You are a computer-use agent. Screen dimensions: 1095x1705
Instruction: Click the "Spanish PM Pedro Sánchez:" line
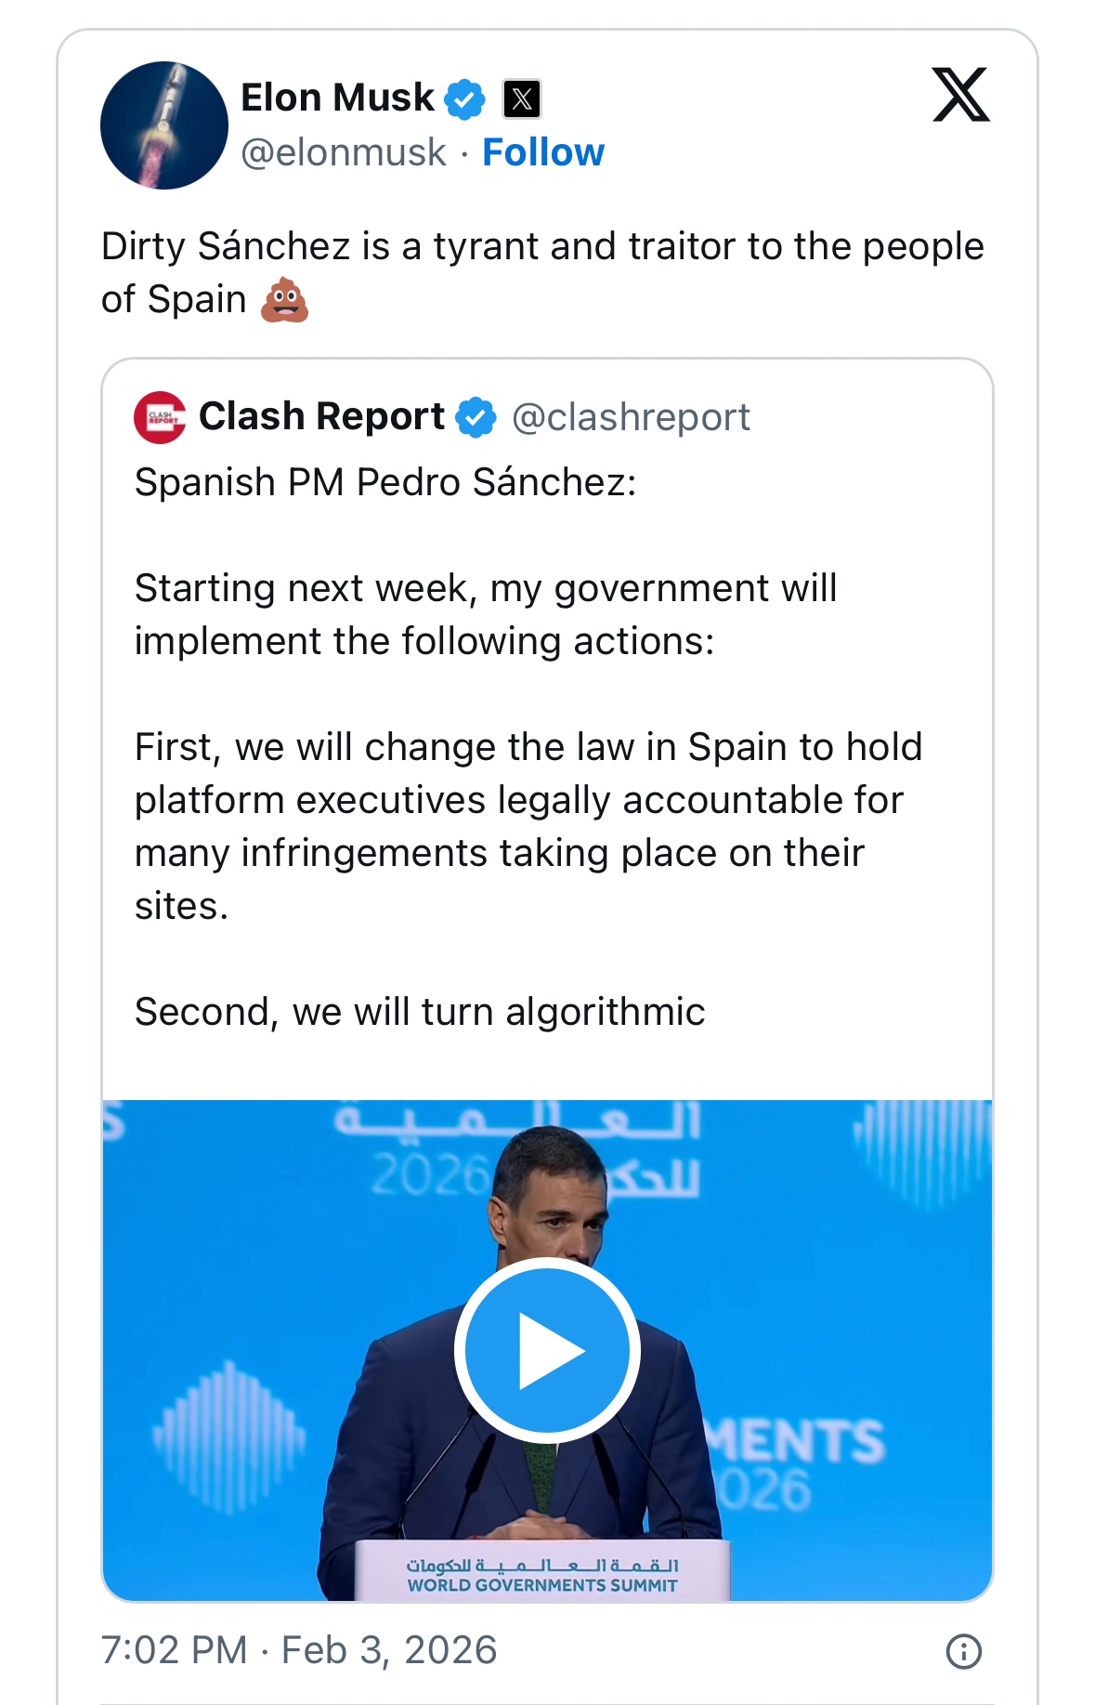click(385, 482)
